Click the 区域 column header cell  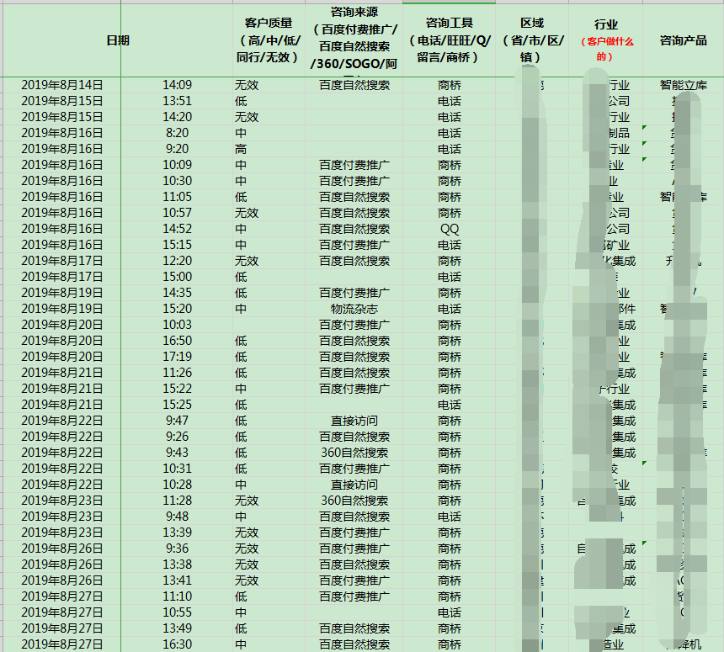tap(532, 40)
